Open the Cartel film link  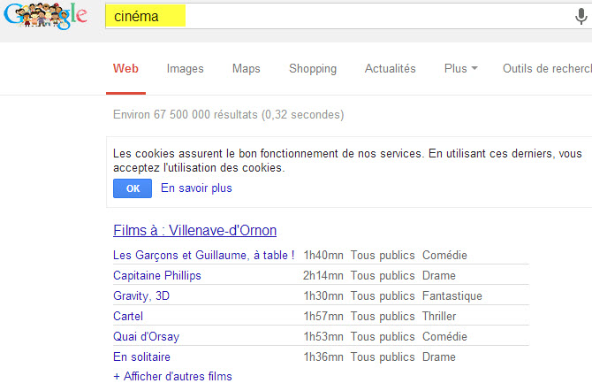(x=128, y=316)
